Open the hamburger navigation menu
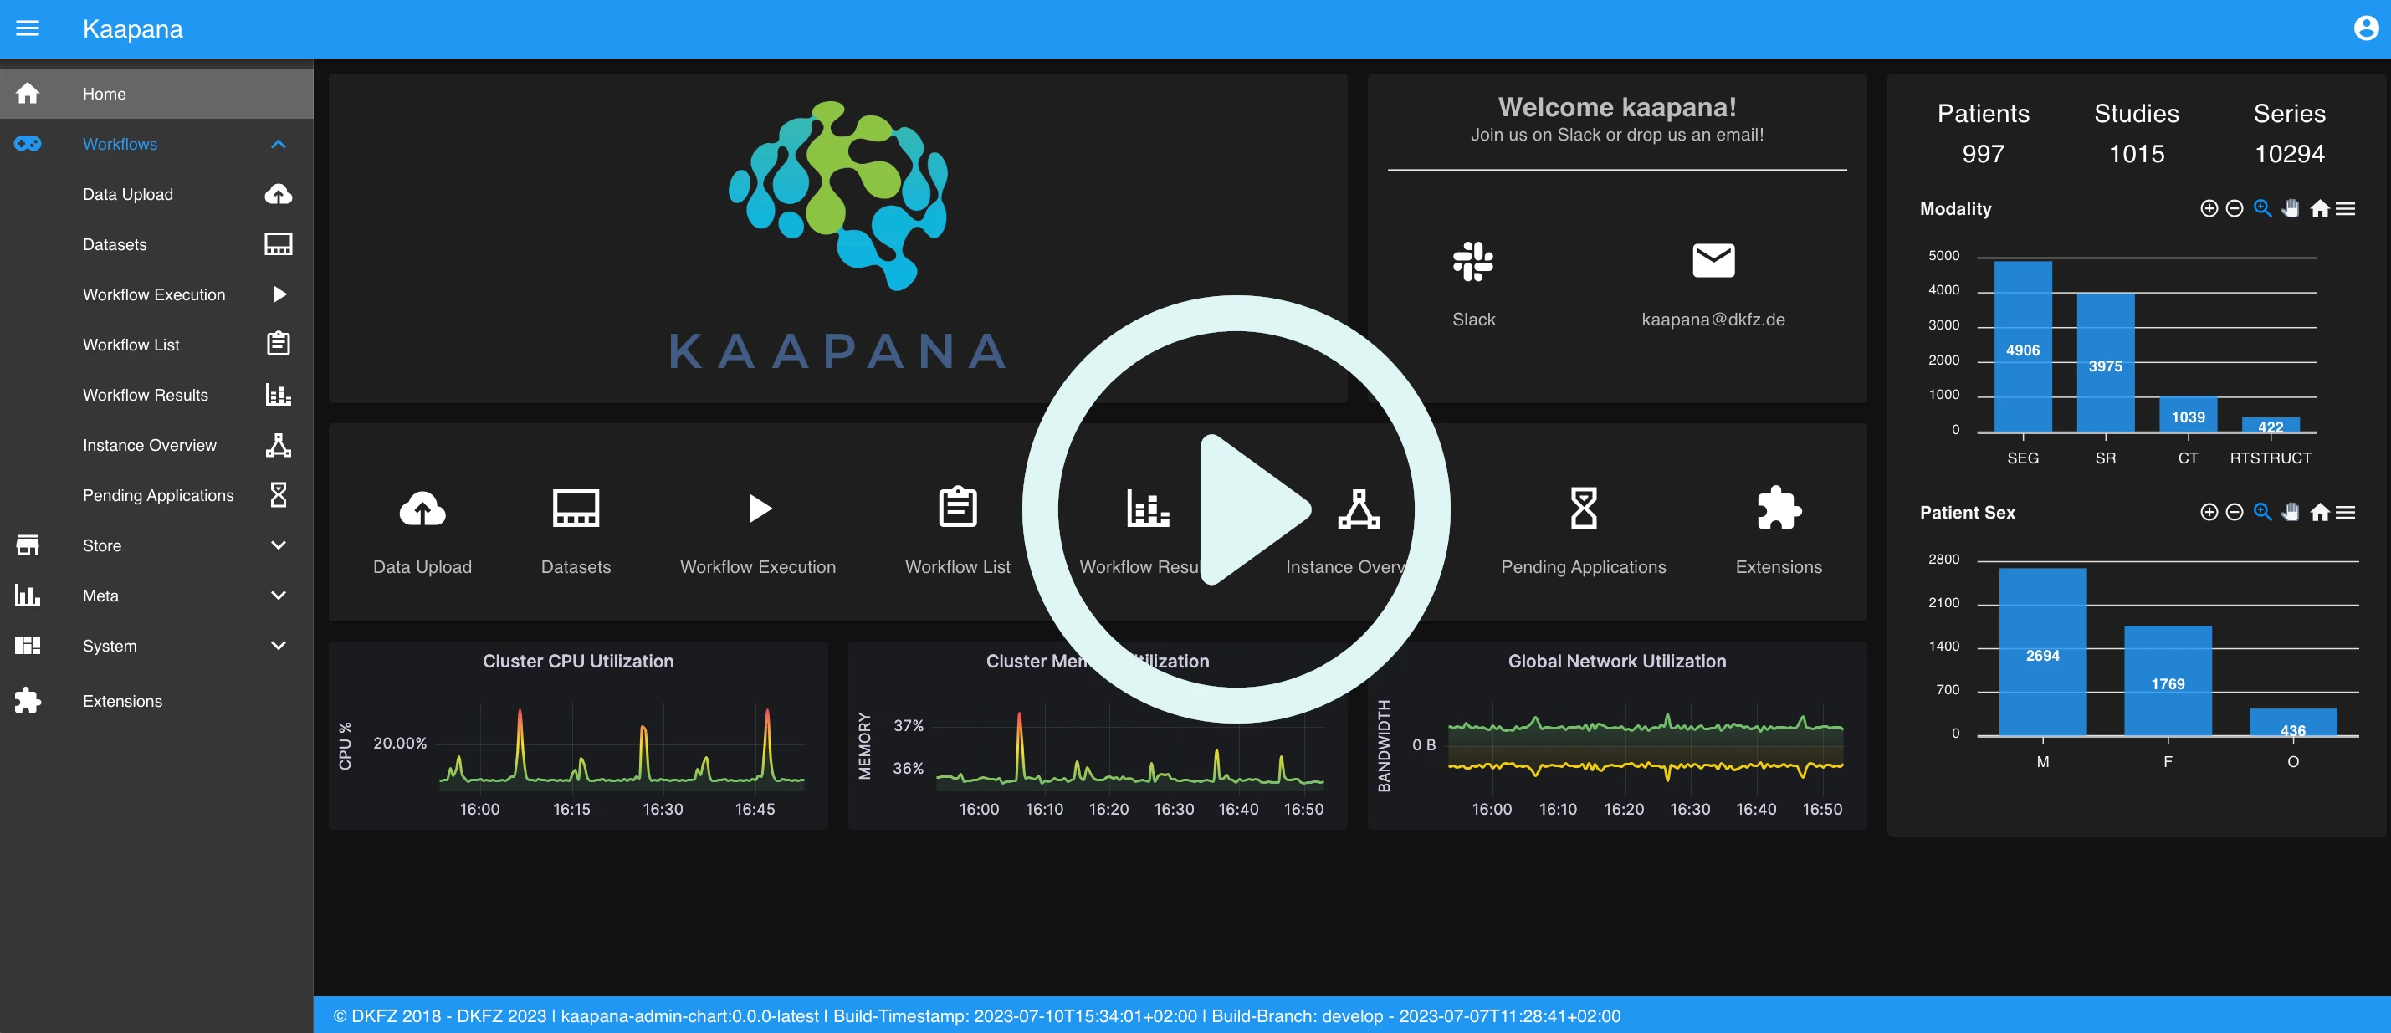Screen dimensions: 2391x1033 tap(28, 28)
